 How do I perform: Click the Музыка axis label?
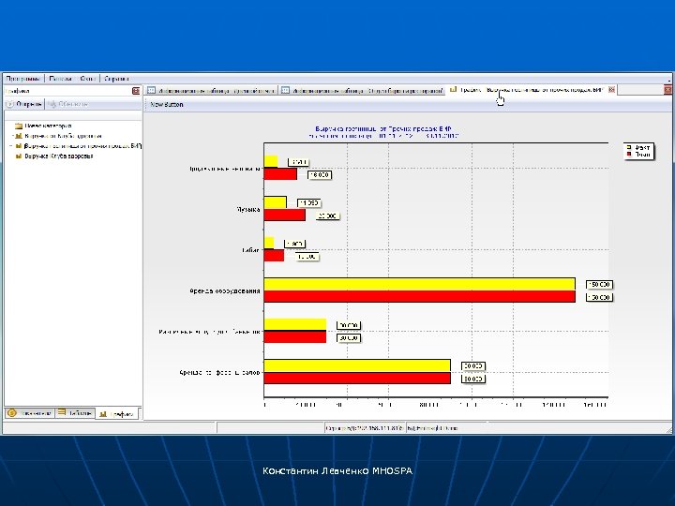click(248, 210)
